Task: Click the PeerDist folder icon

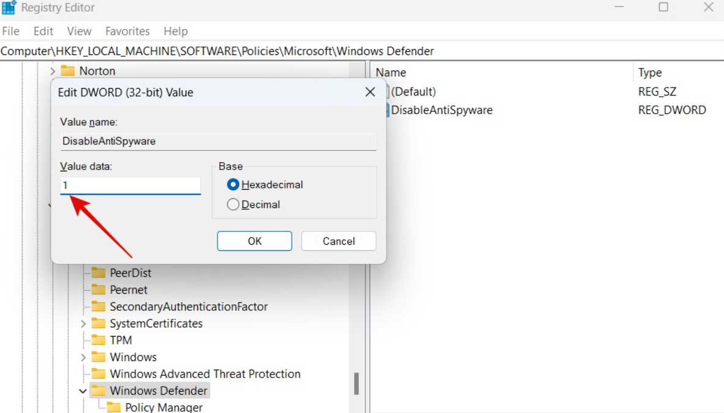Action: point(99,272)
